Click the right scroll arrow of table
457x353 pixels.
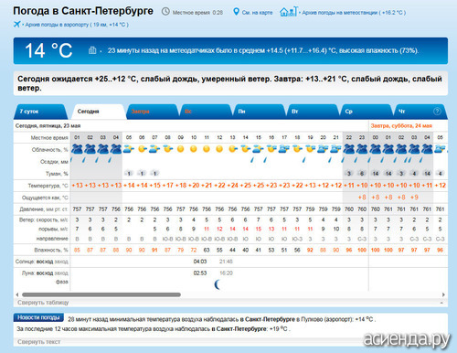pyautogui.click(x=443, y=294)
